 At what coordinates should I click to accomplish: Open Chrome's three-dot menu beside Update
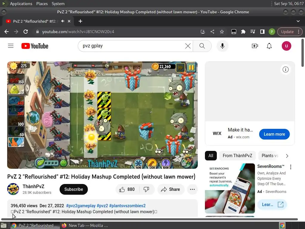(299, 32)
